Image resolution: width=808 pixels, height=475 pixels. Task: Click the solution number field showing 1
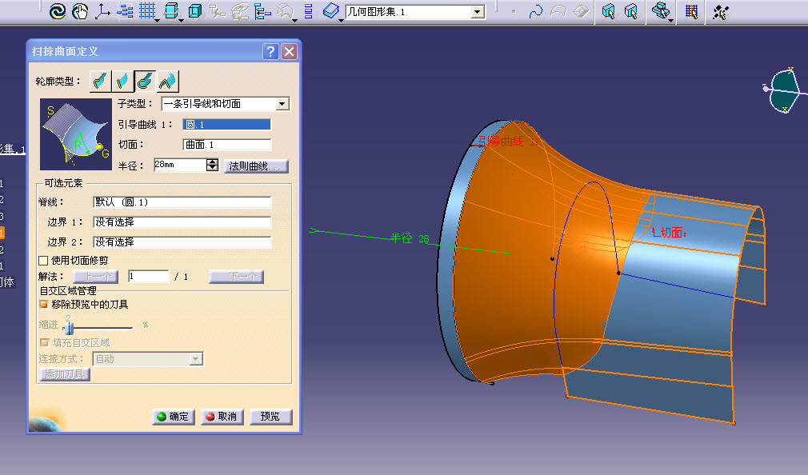pos(149,277)
